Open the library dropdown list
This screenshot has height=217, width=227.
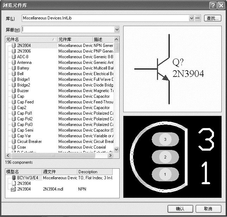click(x=191, y=18)
